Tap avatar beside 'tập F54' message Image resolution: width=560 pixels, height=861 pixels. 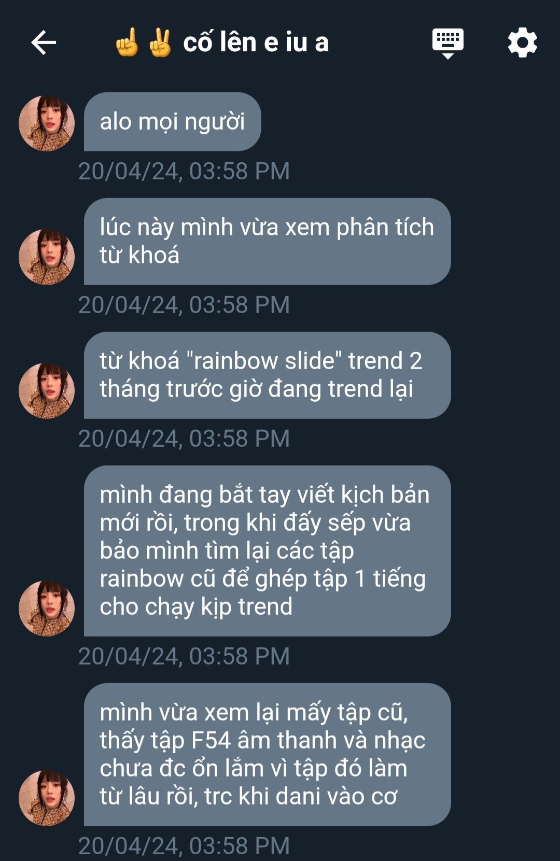point(47,798)
